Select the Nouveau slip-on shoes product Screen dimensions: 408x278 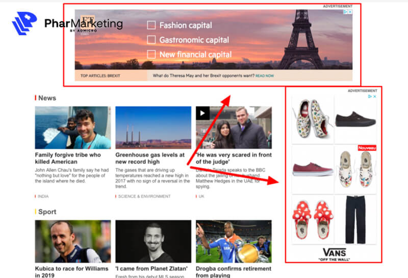point(355,170)
